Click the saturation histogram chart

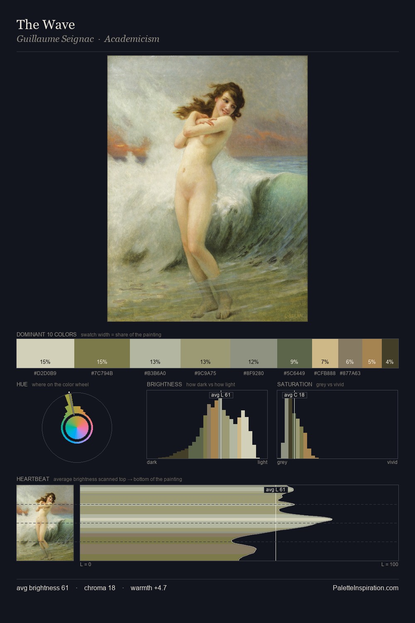point(337,424)
